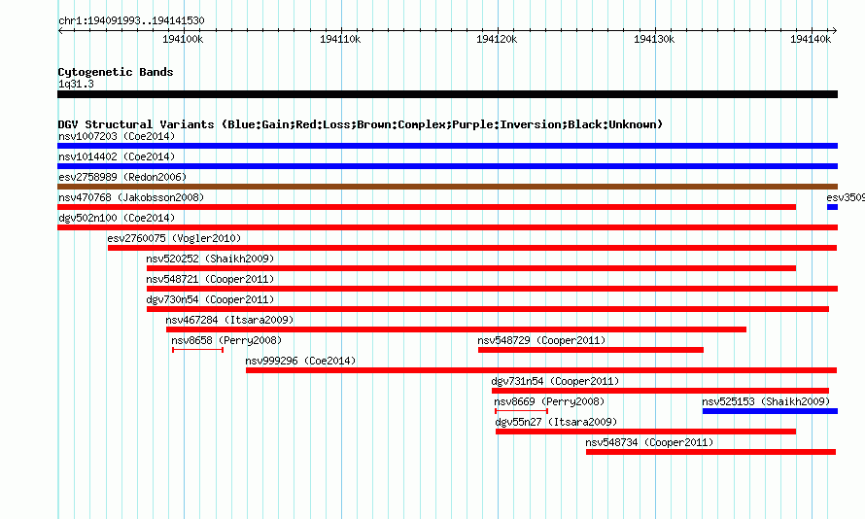Image resolution: width=865 pixels, height=519 pixels.
Task: Click the nsv8658 (Perry2008) label
Action: click(x=226, y=340)
